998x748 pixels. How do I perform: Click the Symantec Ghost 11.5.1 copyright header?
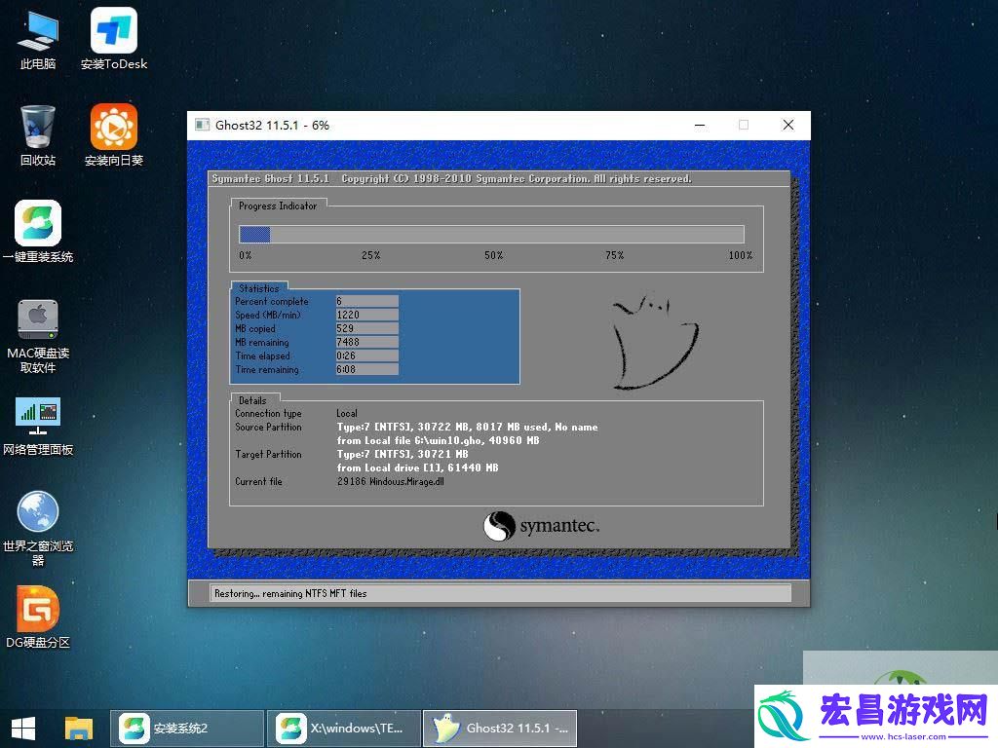click(452, 179)
